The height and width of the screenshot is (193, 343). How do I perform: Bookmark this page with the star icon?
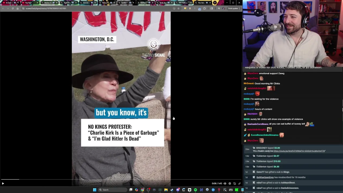coord(178,8)
